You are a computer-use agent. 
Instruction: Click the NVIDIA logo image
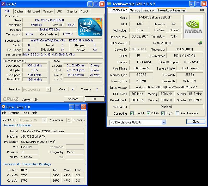tap(193, 27)
